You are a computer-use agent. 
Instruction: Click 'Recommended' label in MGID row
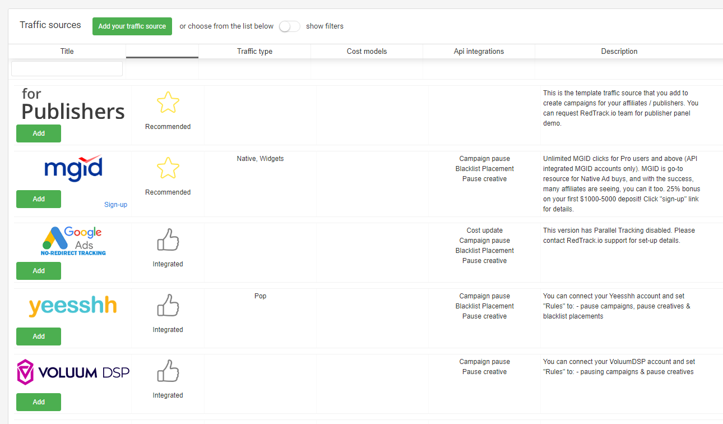168,192
